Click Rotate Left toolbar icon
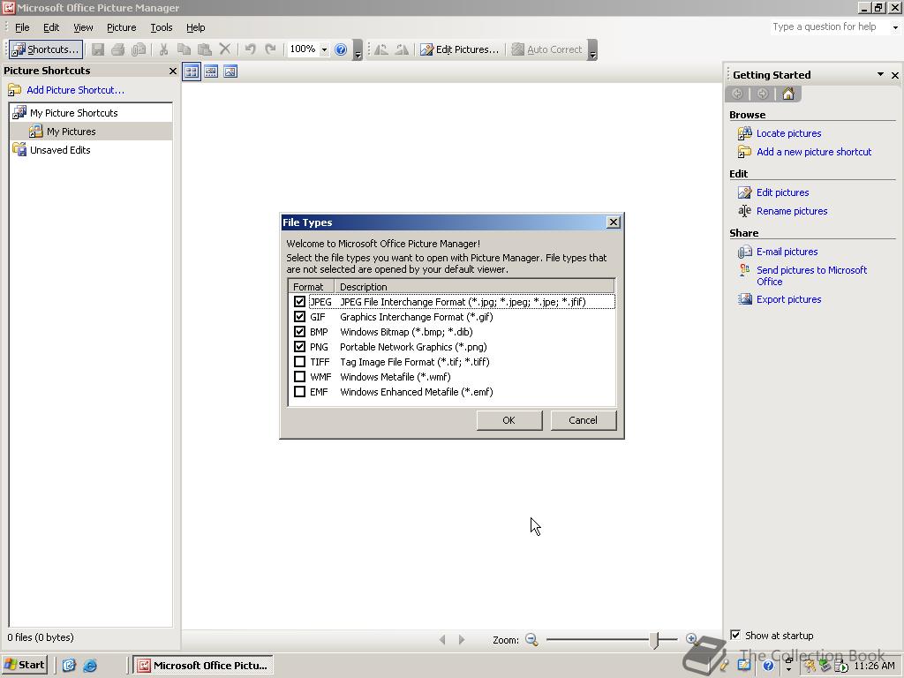The width and height of the screenshot is (904, 678). click(x=381, y=49)
